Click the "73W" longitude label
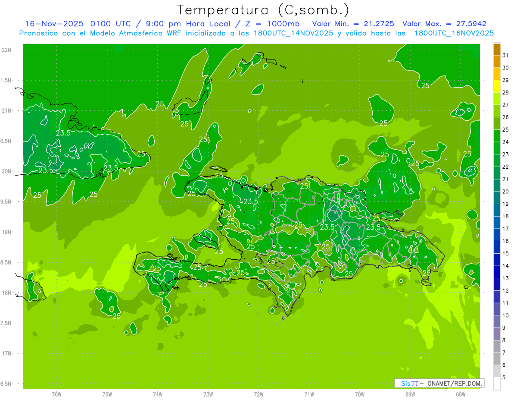The width and height of the screenshot is (517, 400). click(x=208, y=394)
